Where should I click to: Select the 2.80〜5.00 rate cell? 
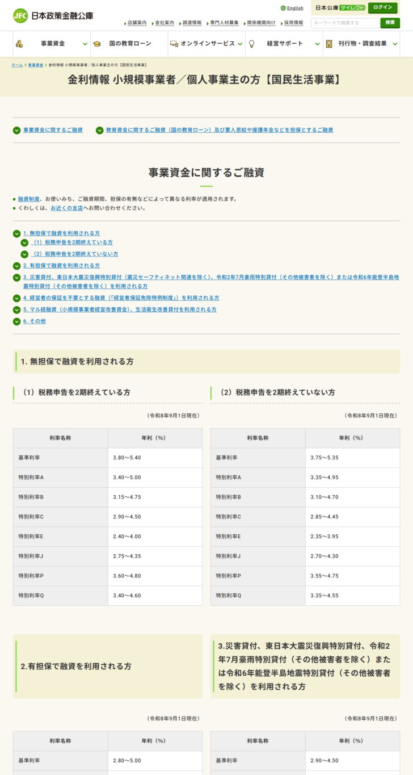coord(155,761)
